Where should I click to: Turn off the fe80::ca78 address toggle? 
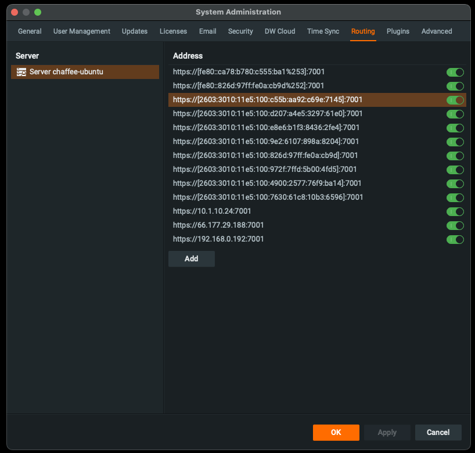click(455, 72)
